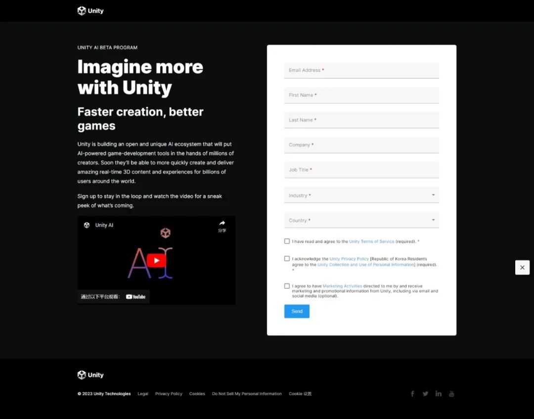Open the YouTube icon in the footer

(451, 394)
